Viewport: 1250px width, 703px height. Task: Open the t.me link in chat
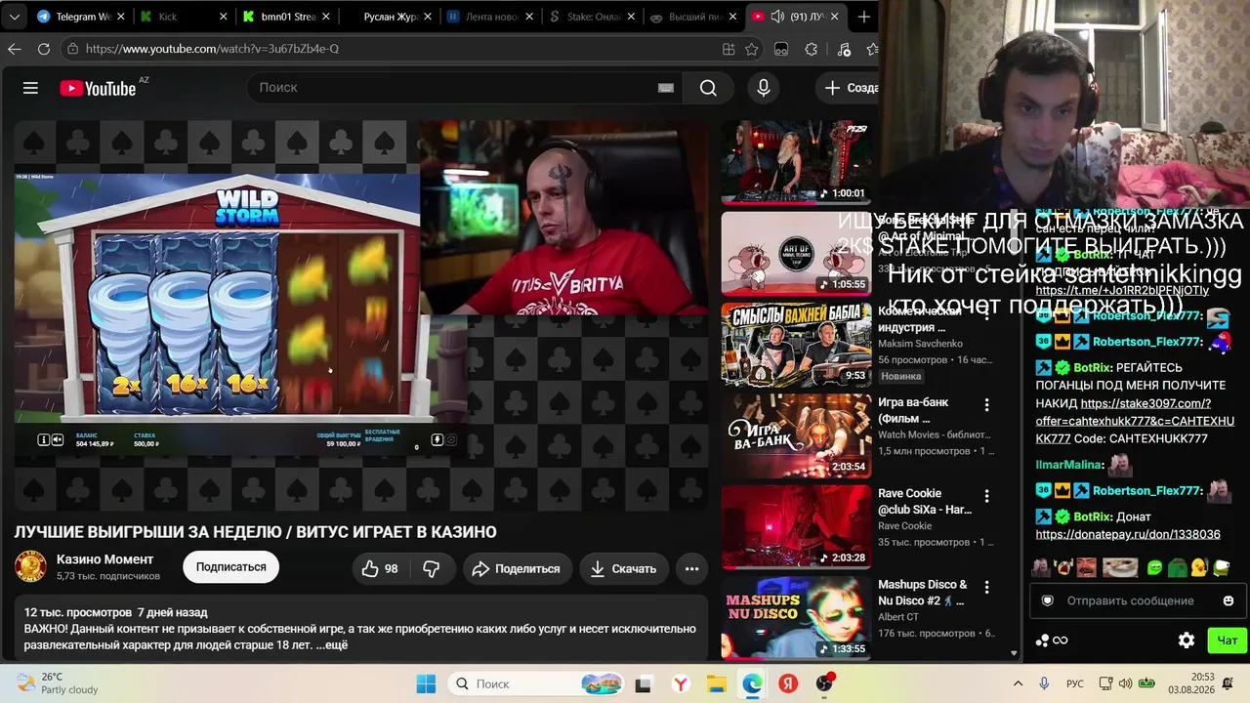pos(1122,290)
